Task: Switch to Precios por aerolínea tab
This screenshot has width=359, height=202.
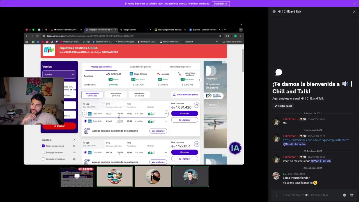Action: [101, 67]
